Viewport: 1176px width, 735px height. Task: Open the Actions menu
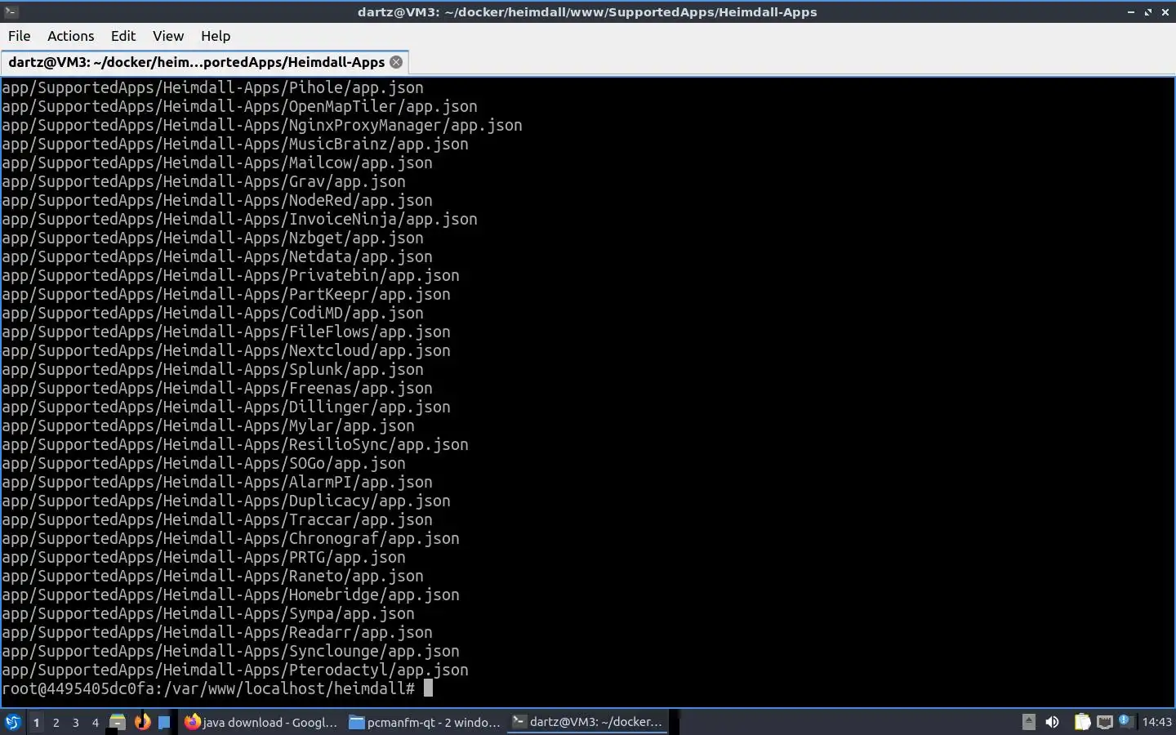click(x=70, y=36)
